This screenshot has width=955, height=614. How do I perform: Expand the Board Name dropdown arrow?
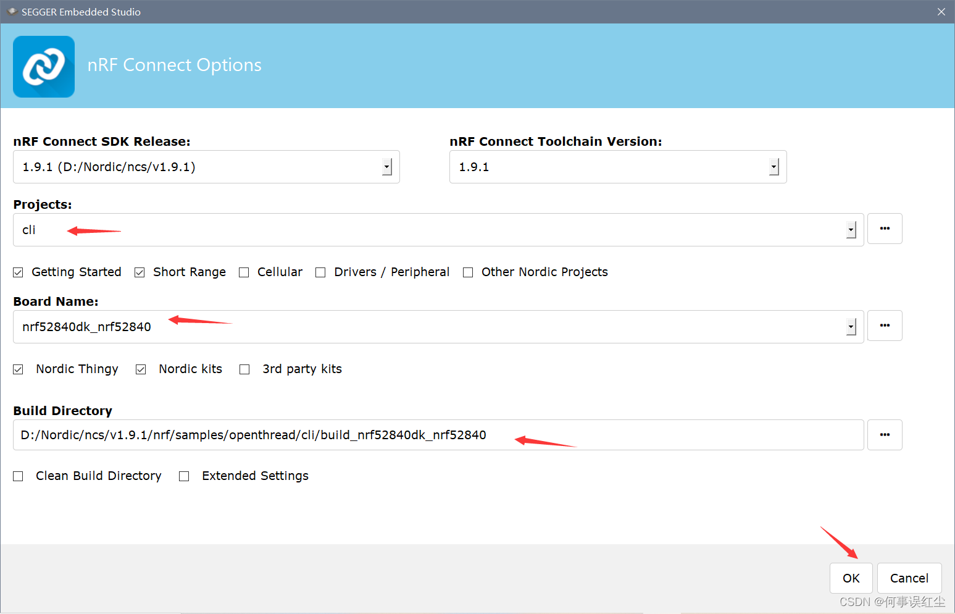[x=851, y=327]
